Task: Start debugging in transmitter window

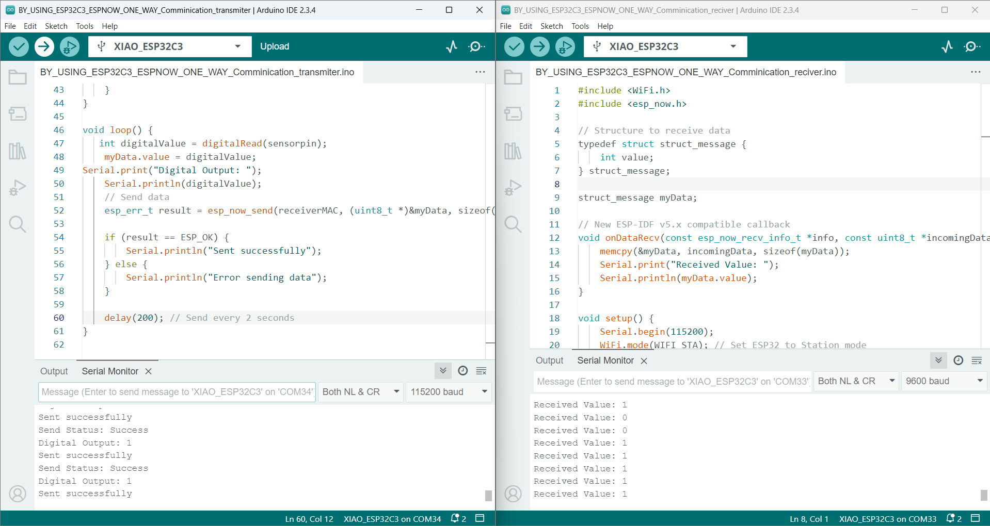Action: (x=70, y=46)
